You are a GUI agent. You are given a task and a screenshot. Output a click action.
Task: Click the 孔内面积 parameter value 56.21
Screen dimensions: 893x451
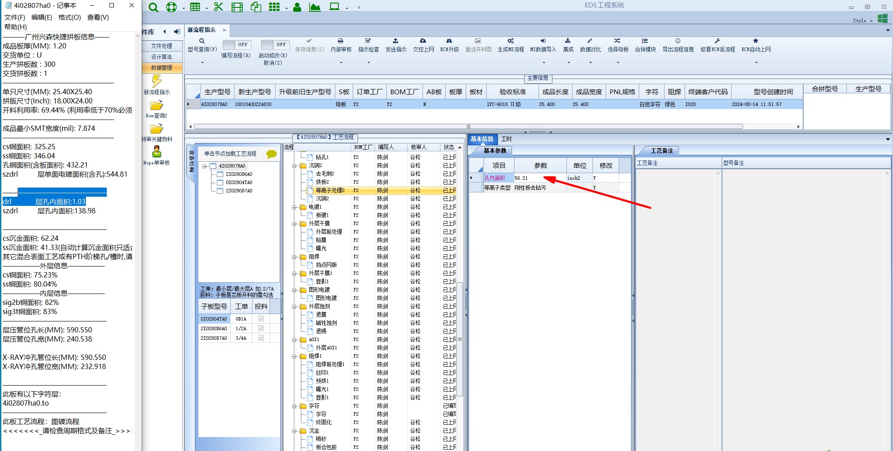(540, 178)
